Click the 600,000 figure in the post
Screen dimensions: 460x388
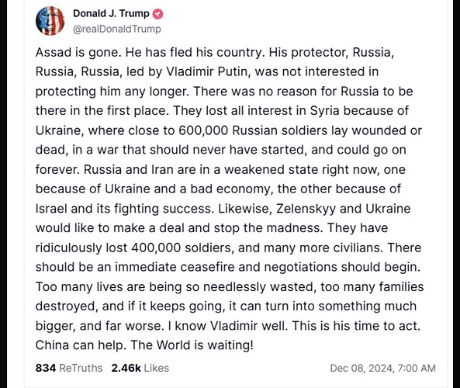click(203, 130)
